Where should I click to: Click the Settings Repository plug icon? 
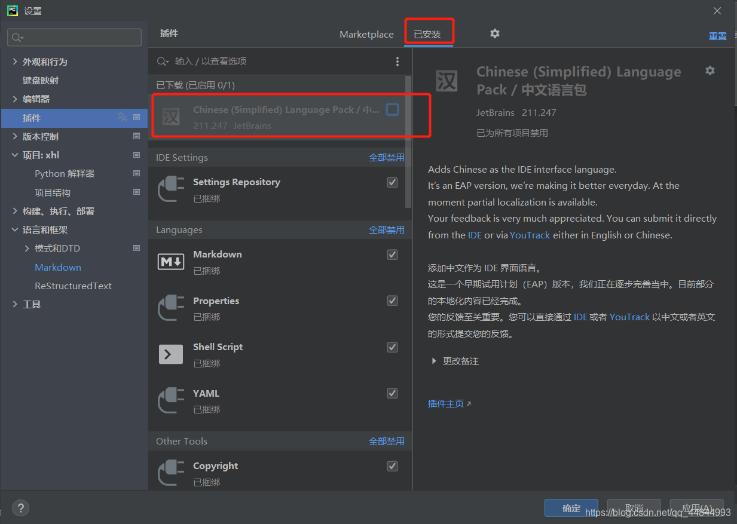point(171,189)
